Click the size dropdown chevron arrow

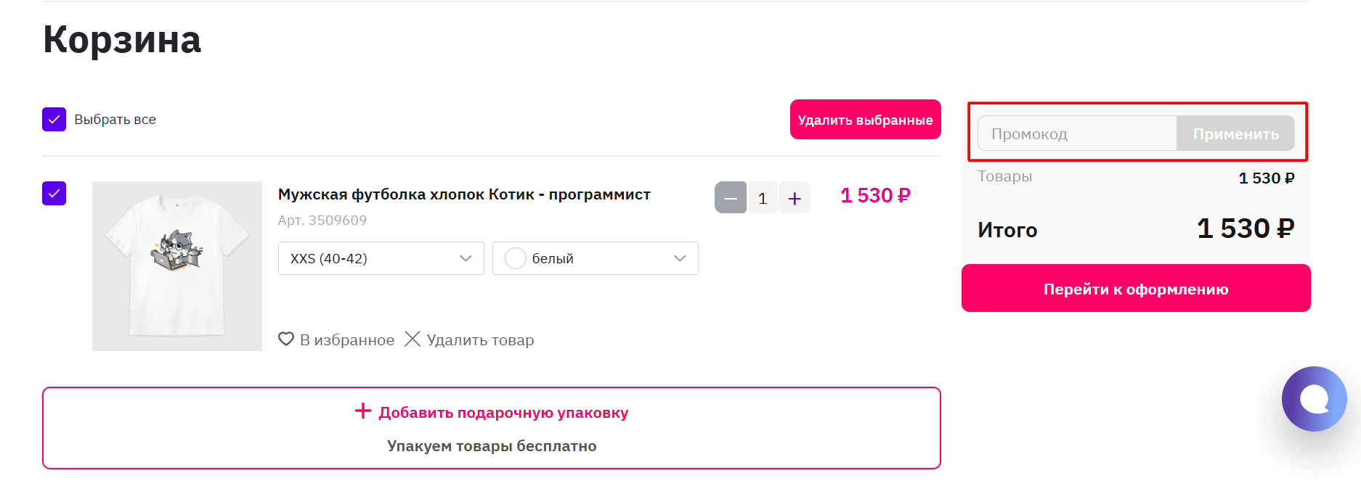tap(466, 258)
